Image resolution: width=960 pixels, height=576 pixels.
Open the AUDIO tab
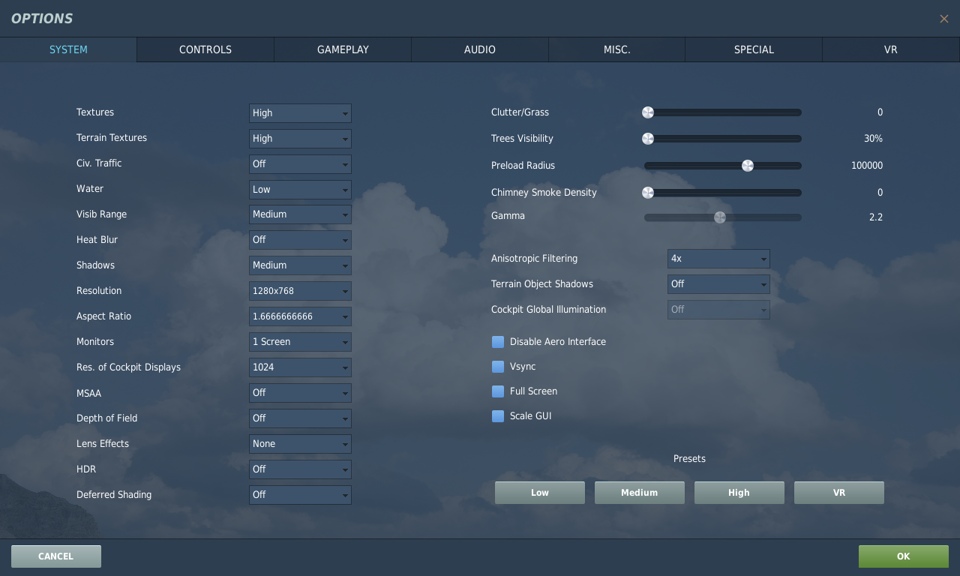[x=480, y=49]
